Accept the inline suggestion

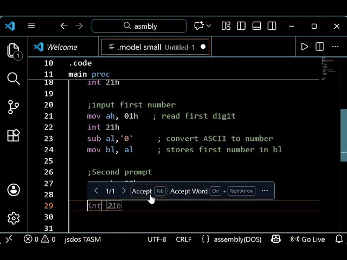click(x=149, y=191)
